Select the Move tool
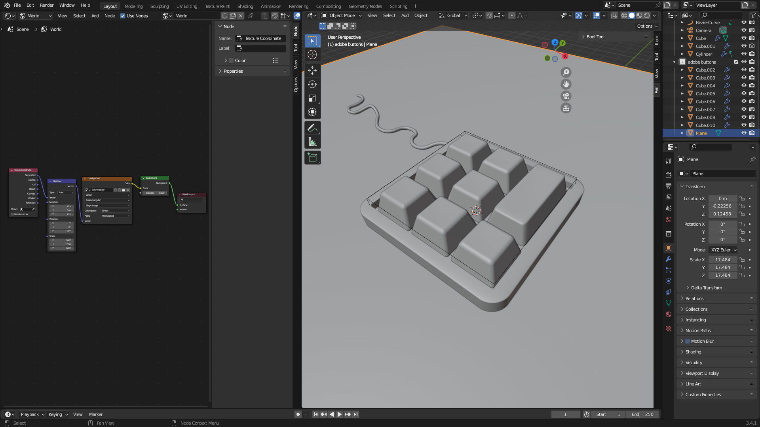 tap(312, 70)
